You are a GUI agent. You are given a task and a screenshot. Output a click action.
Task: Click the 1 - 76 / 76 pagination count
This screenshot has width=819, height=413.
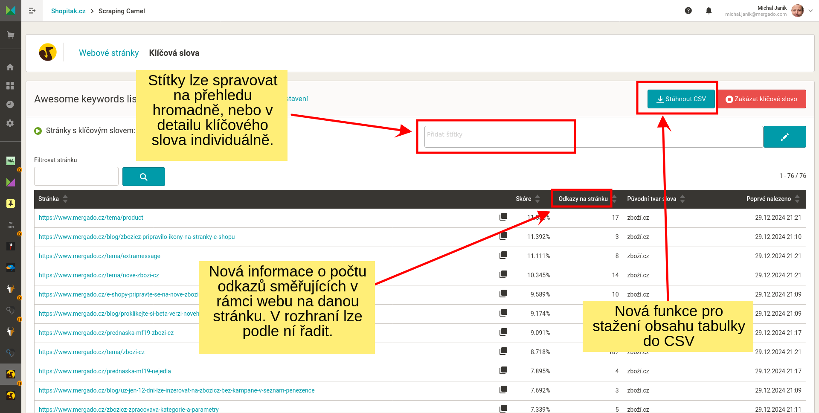click(793, 176)
